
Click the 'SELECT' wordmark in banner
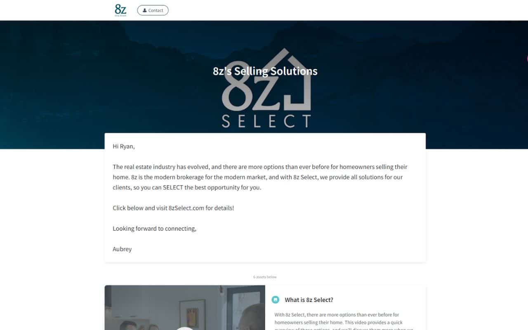(x=266, y=121)
